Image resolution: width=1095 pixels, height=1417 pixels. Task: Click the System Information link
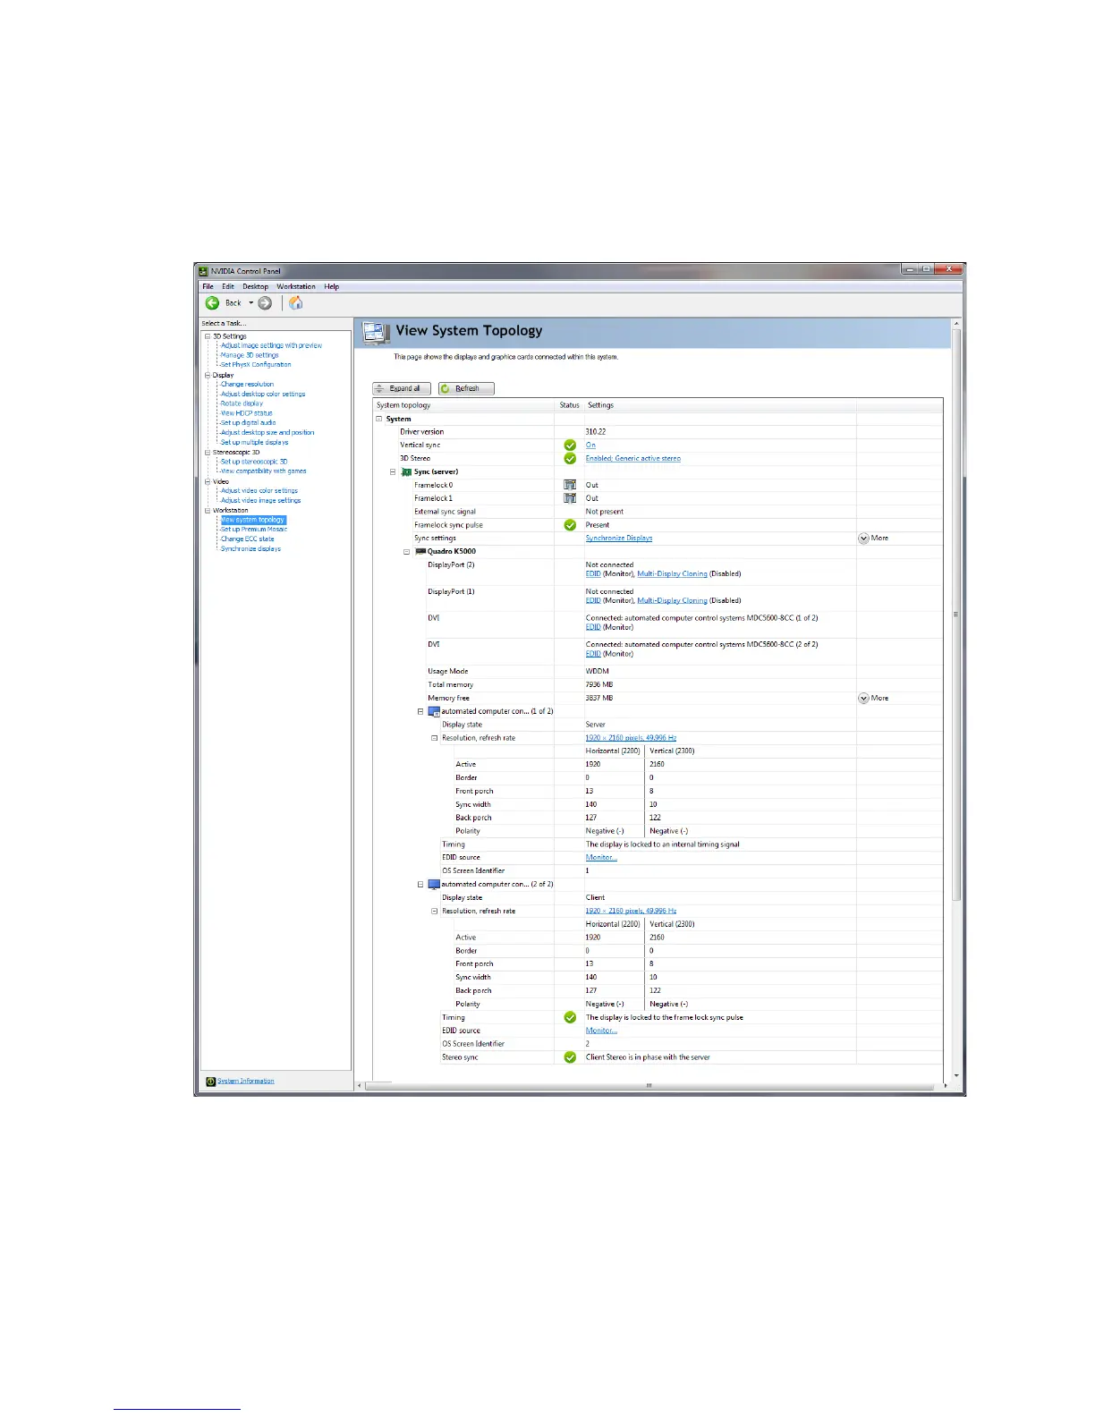(x=246, y=1082)
